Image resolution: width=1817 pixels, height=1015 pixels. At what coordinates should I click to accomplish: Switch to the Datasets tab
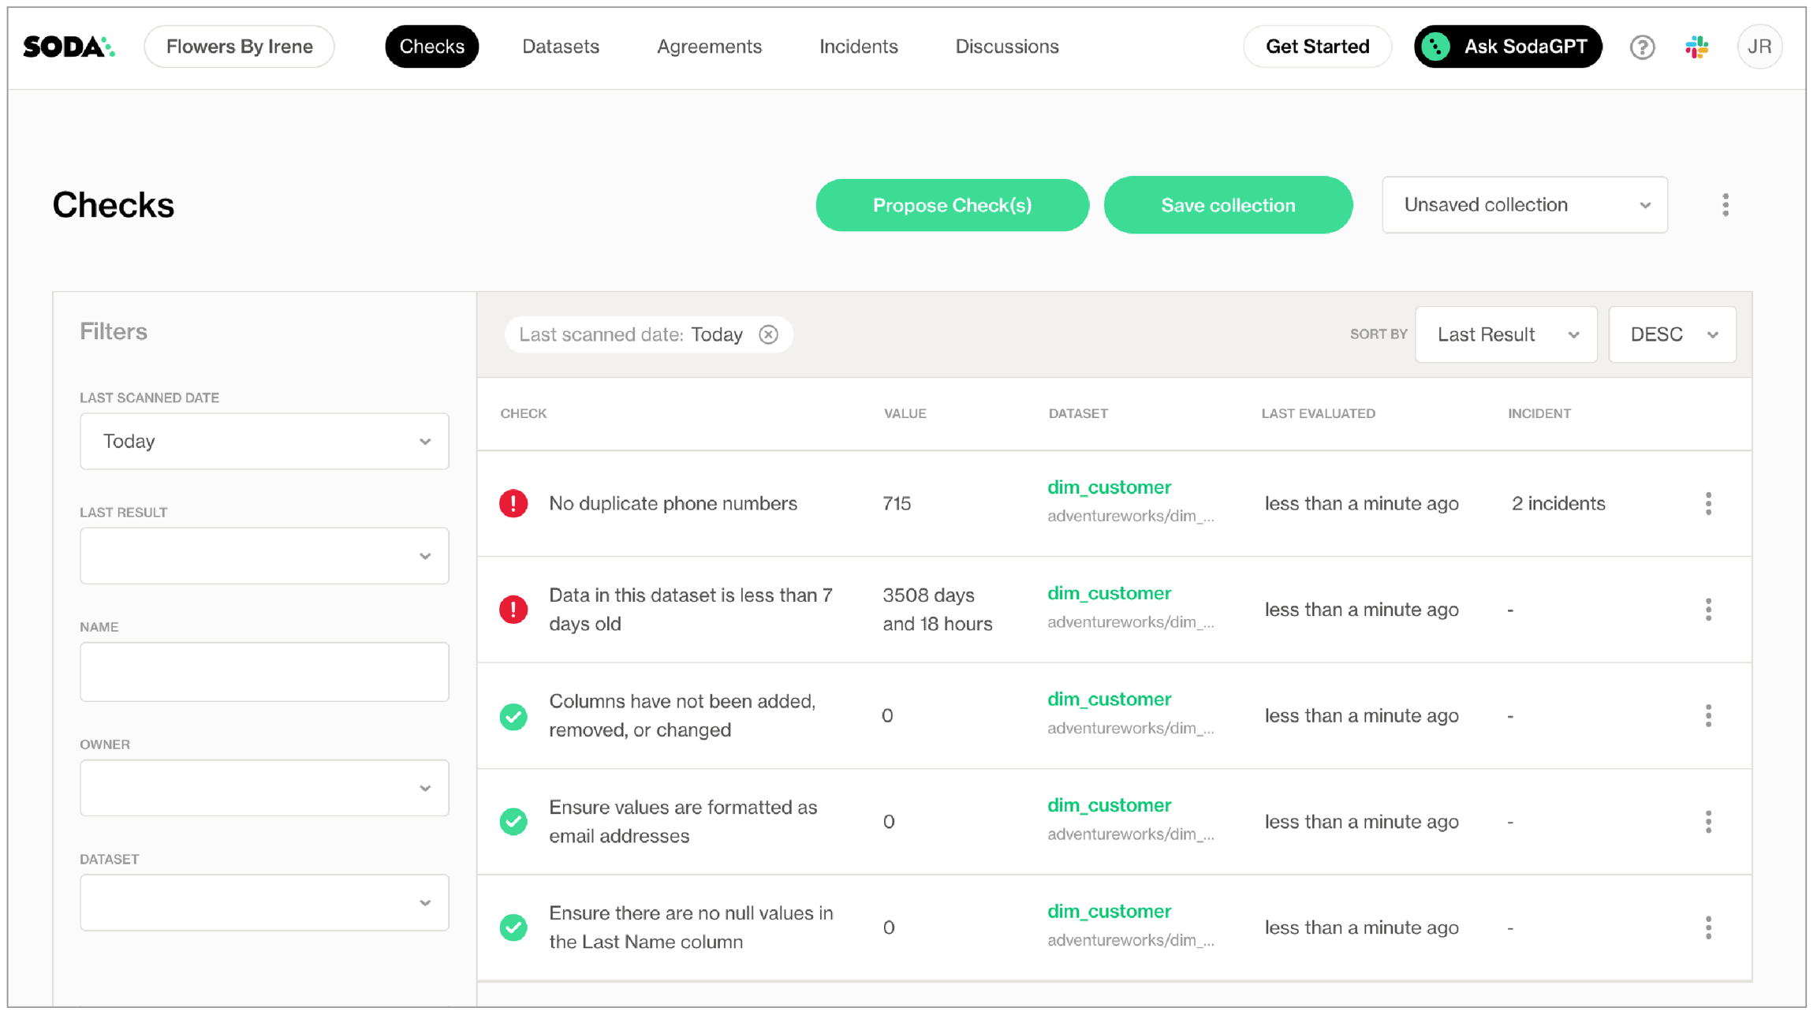(560, 47)
